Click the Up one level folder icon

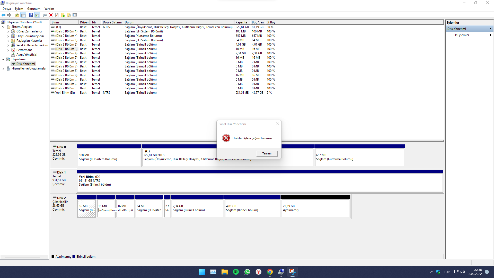click(x=17, y=15)
